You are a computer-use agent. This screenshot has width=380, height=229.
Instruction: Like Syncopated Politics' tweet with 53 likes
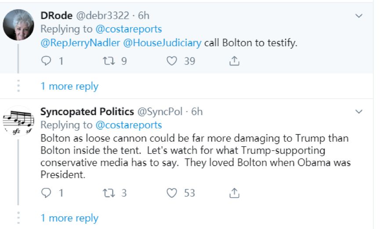(x=172, y=193)
